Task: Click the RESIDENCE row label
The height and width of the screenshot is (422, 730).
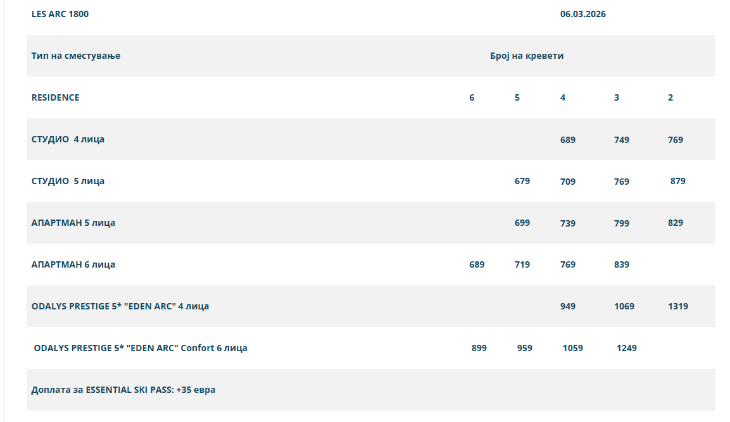Action: (x=56, y=97)
